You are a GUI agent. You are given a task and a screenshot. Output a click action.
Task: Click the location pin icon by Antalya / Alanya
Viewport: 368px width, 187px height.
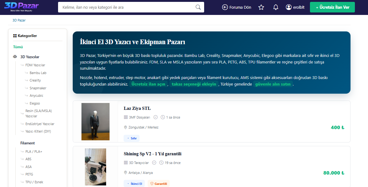pyautogui.click(x=125, y=173)
